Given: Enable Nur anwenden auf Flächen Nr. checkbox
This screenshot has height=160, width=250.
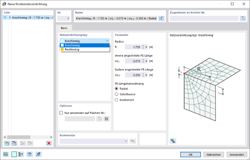Looking at the screenshot, I should (61, 113).
